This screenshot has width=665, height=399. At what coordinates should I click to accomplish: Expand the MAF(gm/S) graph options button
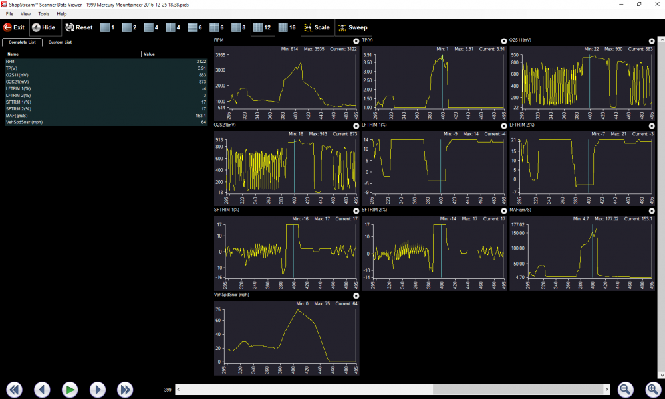(x=651, y=210)
